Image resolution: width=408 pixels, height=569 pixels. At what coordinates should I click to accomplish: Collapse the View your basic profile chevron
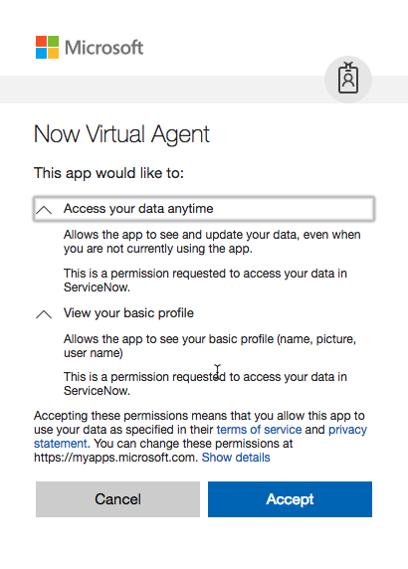[44, 314]
